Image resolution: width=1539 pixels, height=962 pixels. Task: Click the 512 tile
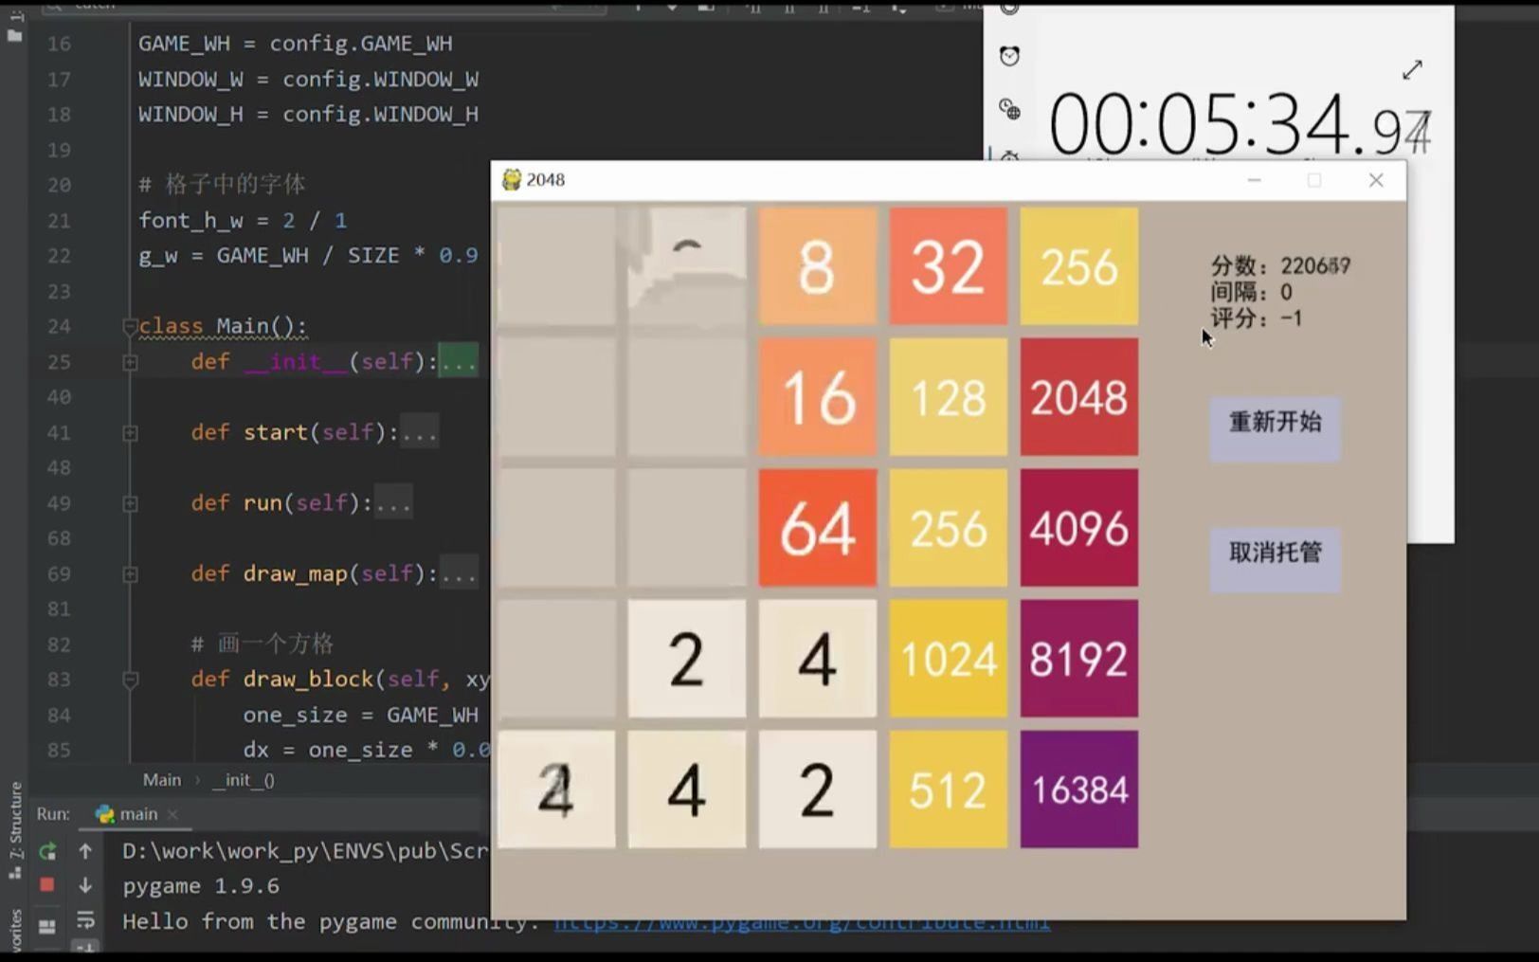(949, 789)
